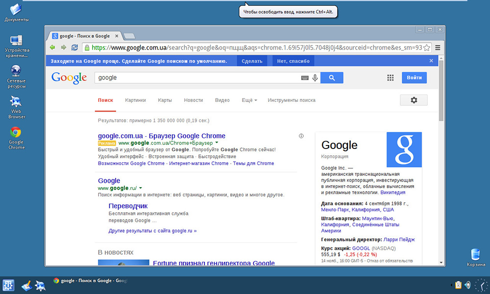This screenshot has width=490, height=294.
Task: Click the Chrome address bar URL
Action: pos(257,48)
